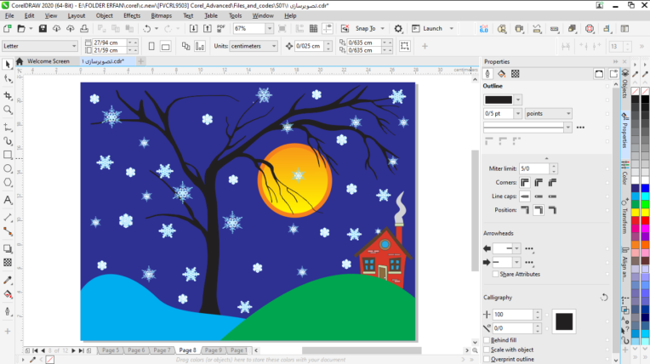Viewport: 650px width, 364px height.
Task: Select the Connector tool
Action: (x=8, y=231)
